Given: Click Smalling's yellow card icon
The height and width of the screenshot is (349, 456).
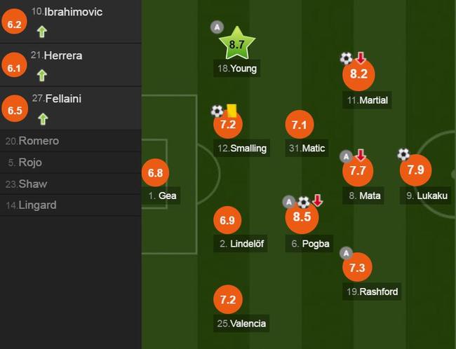Looking at the screenshot, I should tap(232, 111).
